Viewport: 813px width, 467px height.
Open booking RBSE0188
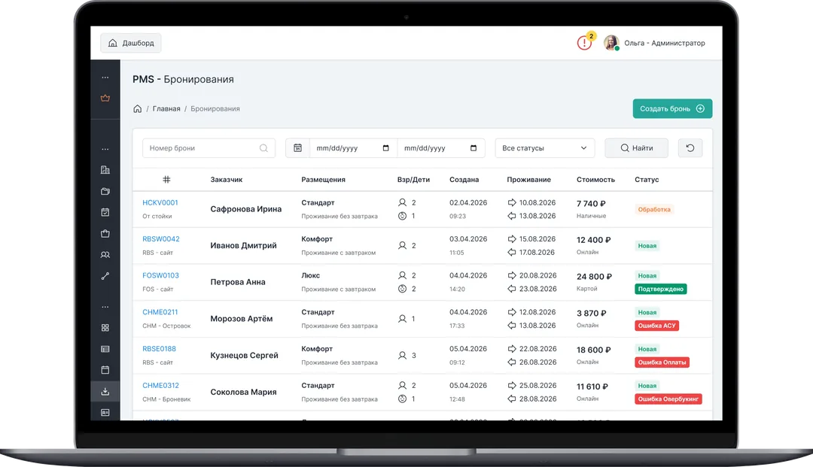click(159, 349)
